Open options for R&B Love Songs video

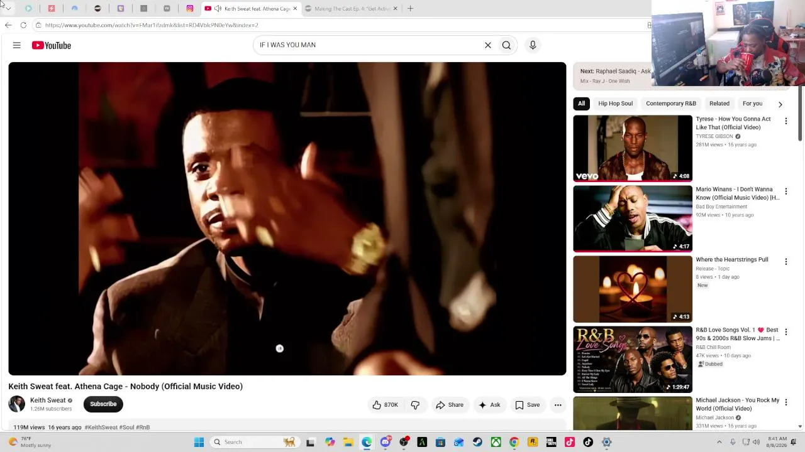(786, 332)
